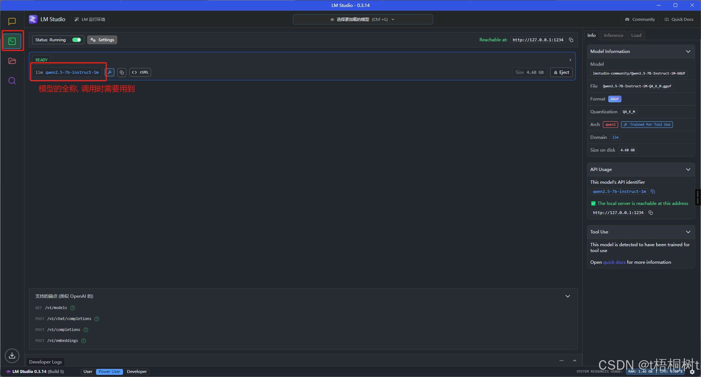Open the Community link

[x=640, y=19]
